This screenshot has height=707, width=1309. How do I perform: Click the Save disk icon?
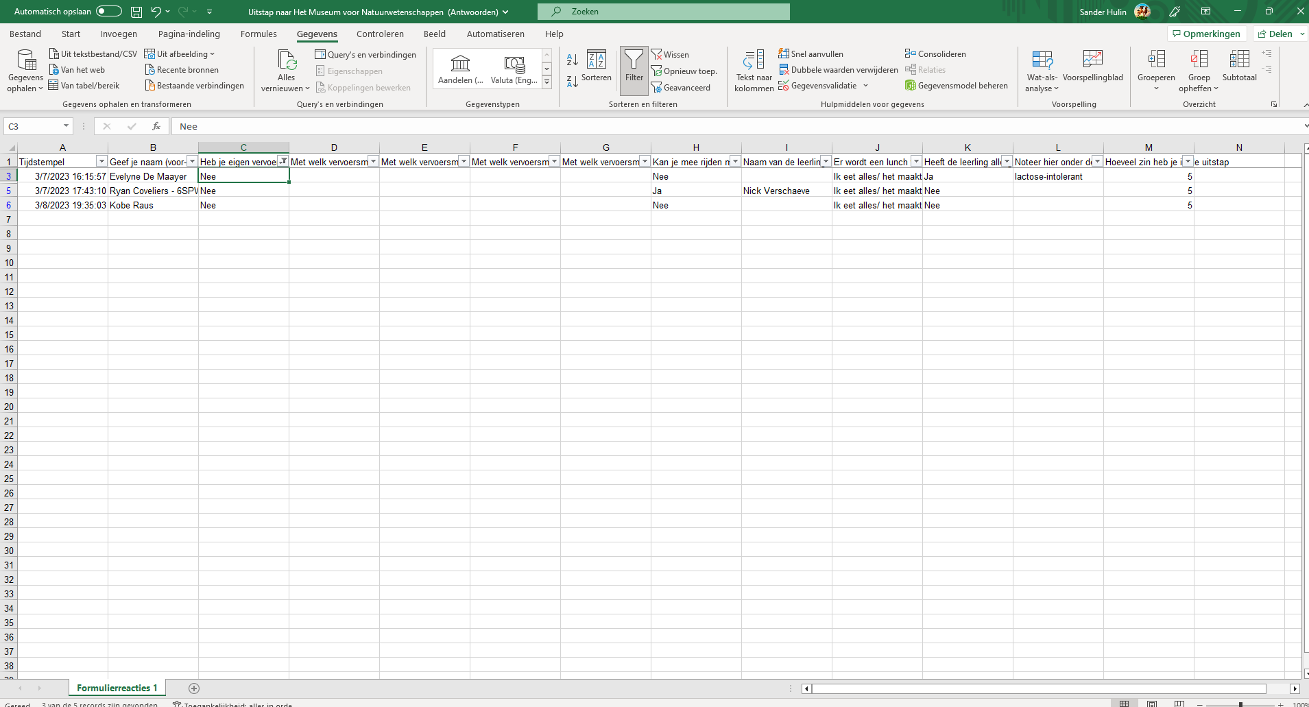click(136, 12)
